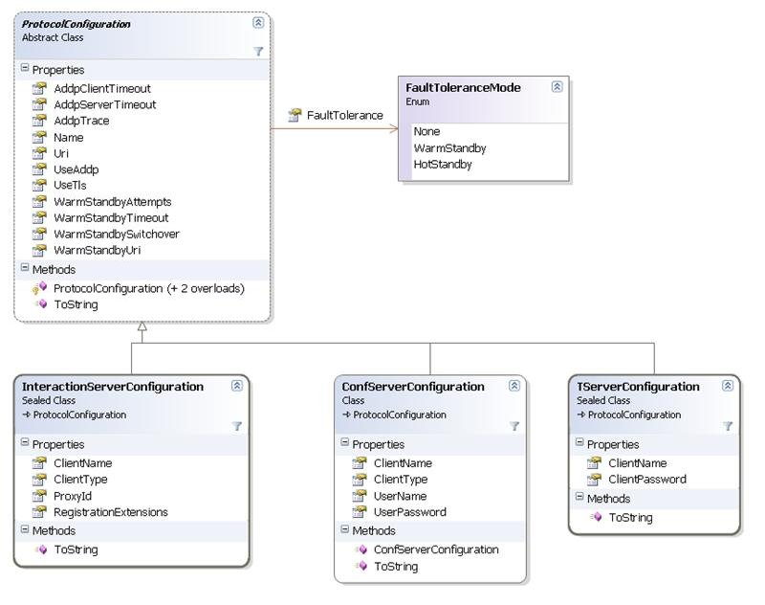This screenshot has width=765, height=605.
Task: Collapse the FaultToleranceMode enum chevron
Action: [557, 87]
